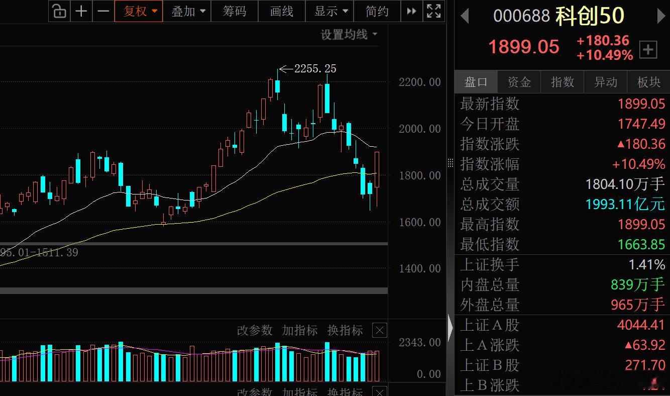Image resolution: width=670 pixels, height=396 pixels.
Task: Click the 上证换手 value 1.41%
Action: 647,264
